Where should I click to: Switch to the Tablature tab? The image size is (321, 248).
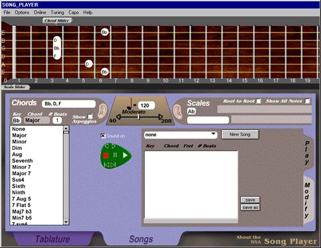(x=52, y=239)
